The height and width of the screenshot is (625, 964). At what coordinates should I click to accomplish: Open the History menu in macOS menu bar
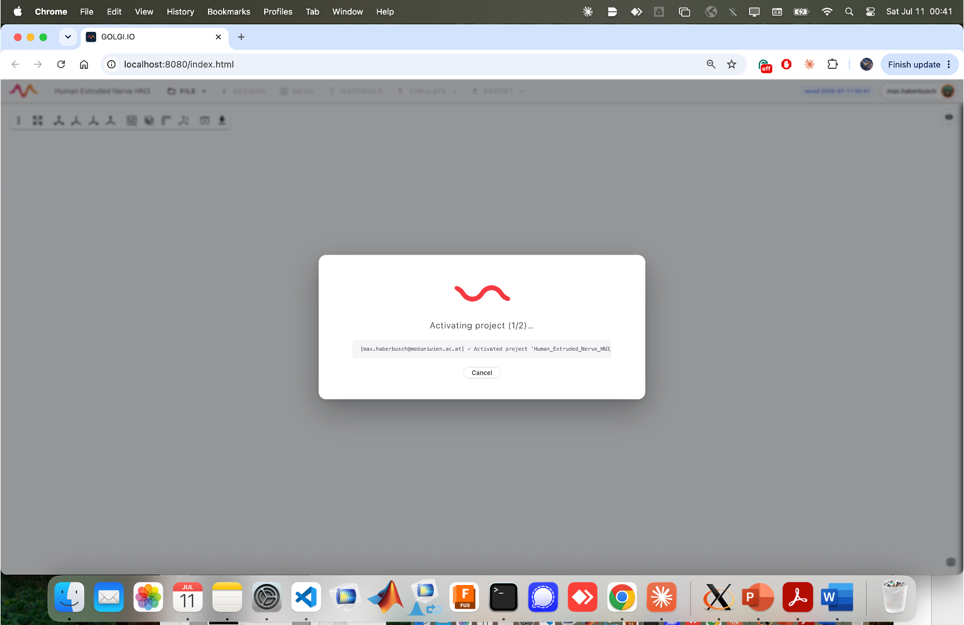point(180,12)
